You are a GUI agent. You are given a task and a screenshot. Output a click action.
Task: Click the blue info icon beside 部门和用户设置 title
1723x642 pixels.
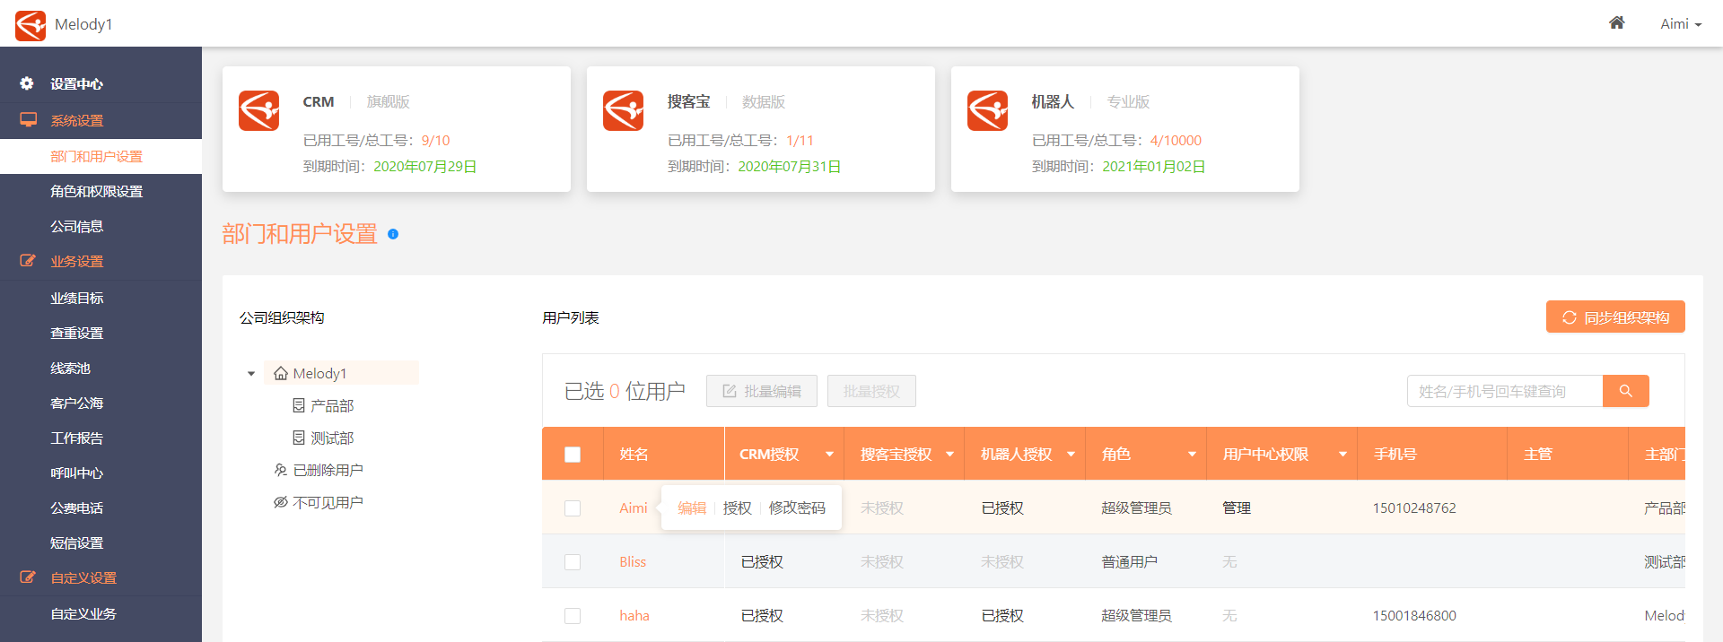coord(393,234)
